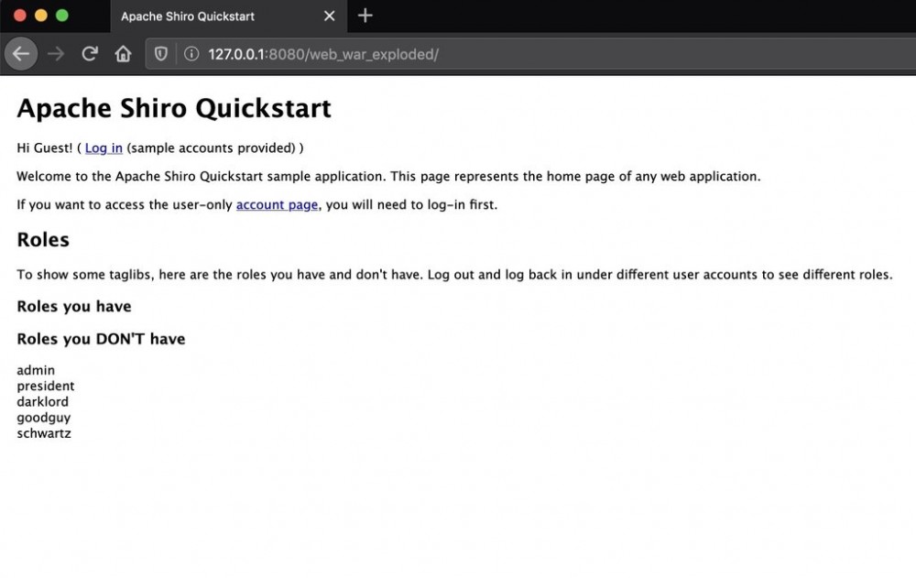Enter fullscreen with the green button
916x578 pixels.
(x=60, y=16)
